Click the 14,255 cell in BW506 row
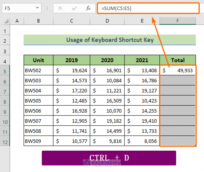Image resolution: width=204 pixels, height=172 pixels. (x=142, y=111)
